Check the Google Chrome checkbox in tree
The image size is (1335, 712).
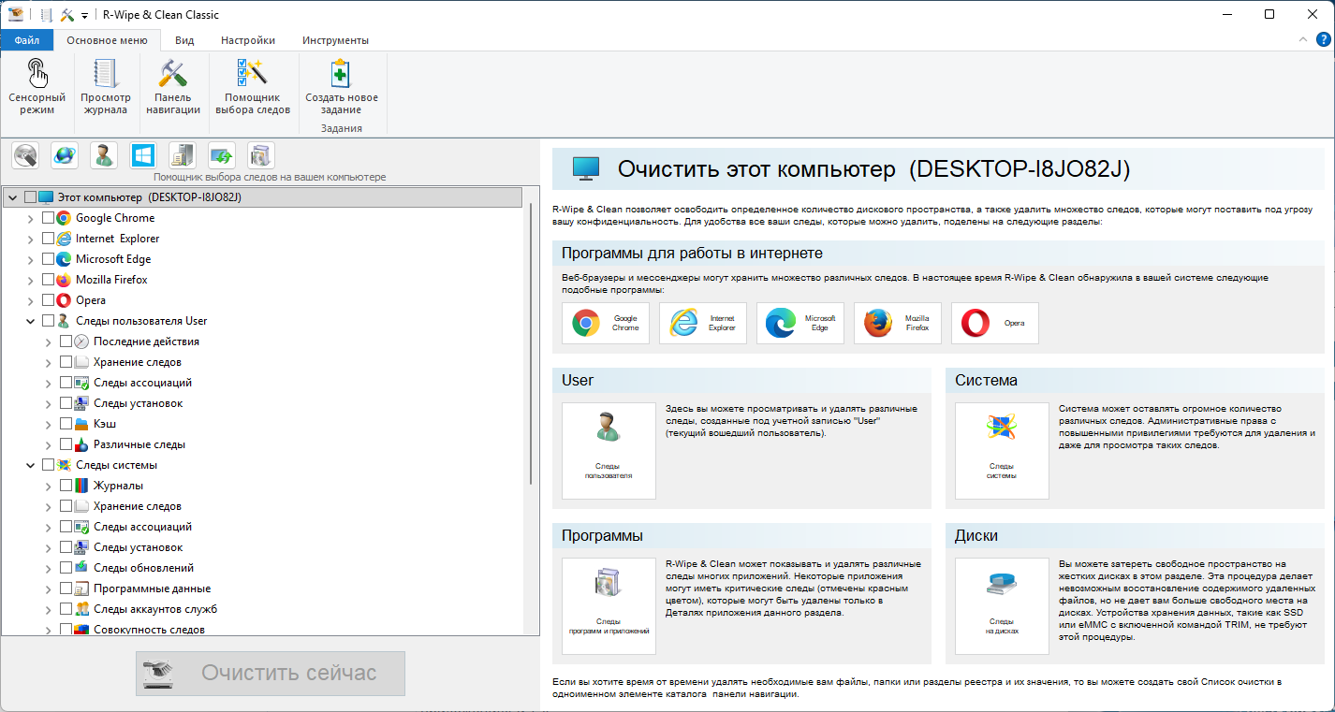(49, 218)
